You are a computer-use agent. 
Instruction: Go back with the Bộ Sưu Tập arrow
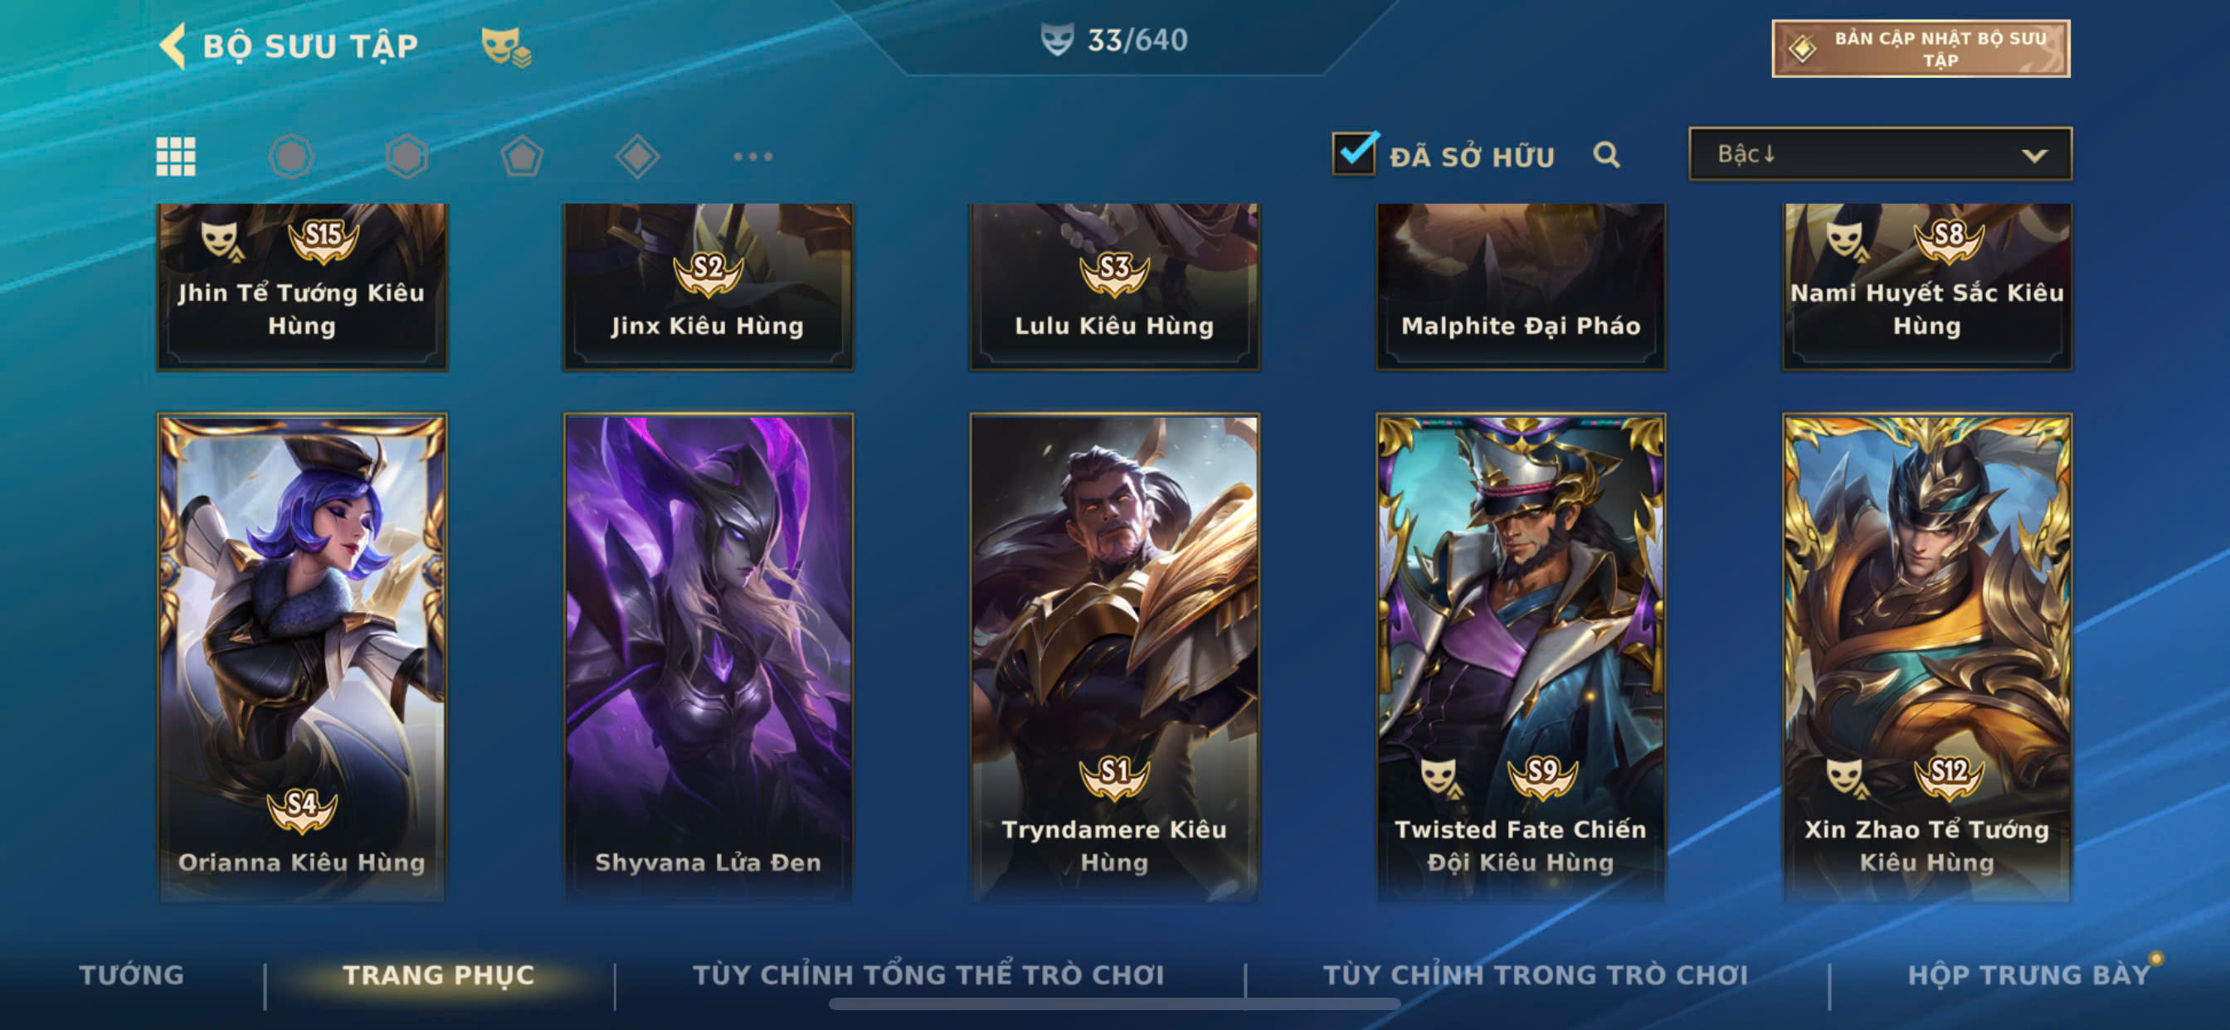[x=174, y=45]
